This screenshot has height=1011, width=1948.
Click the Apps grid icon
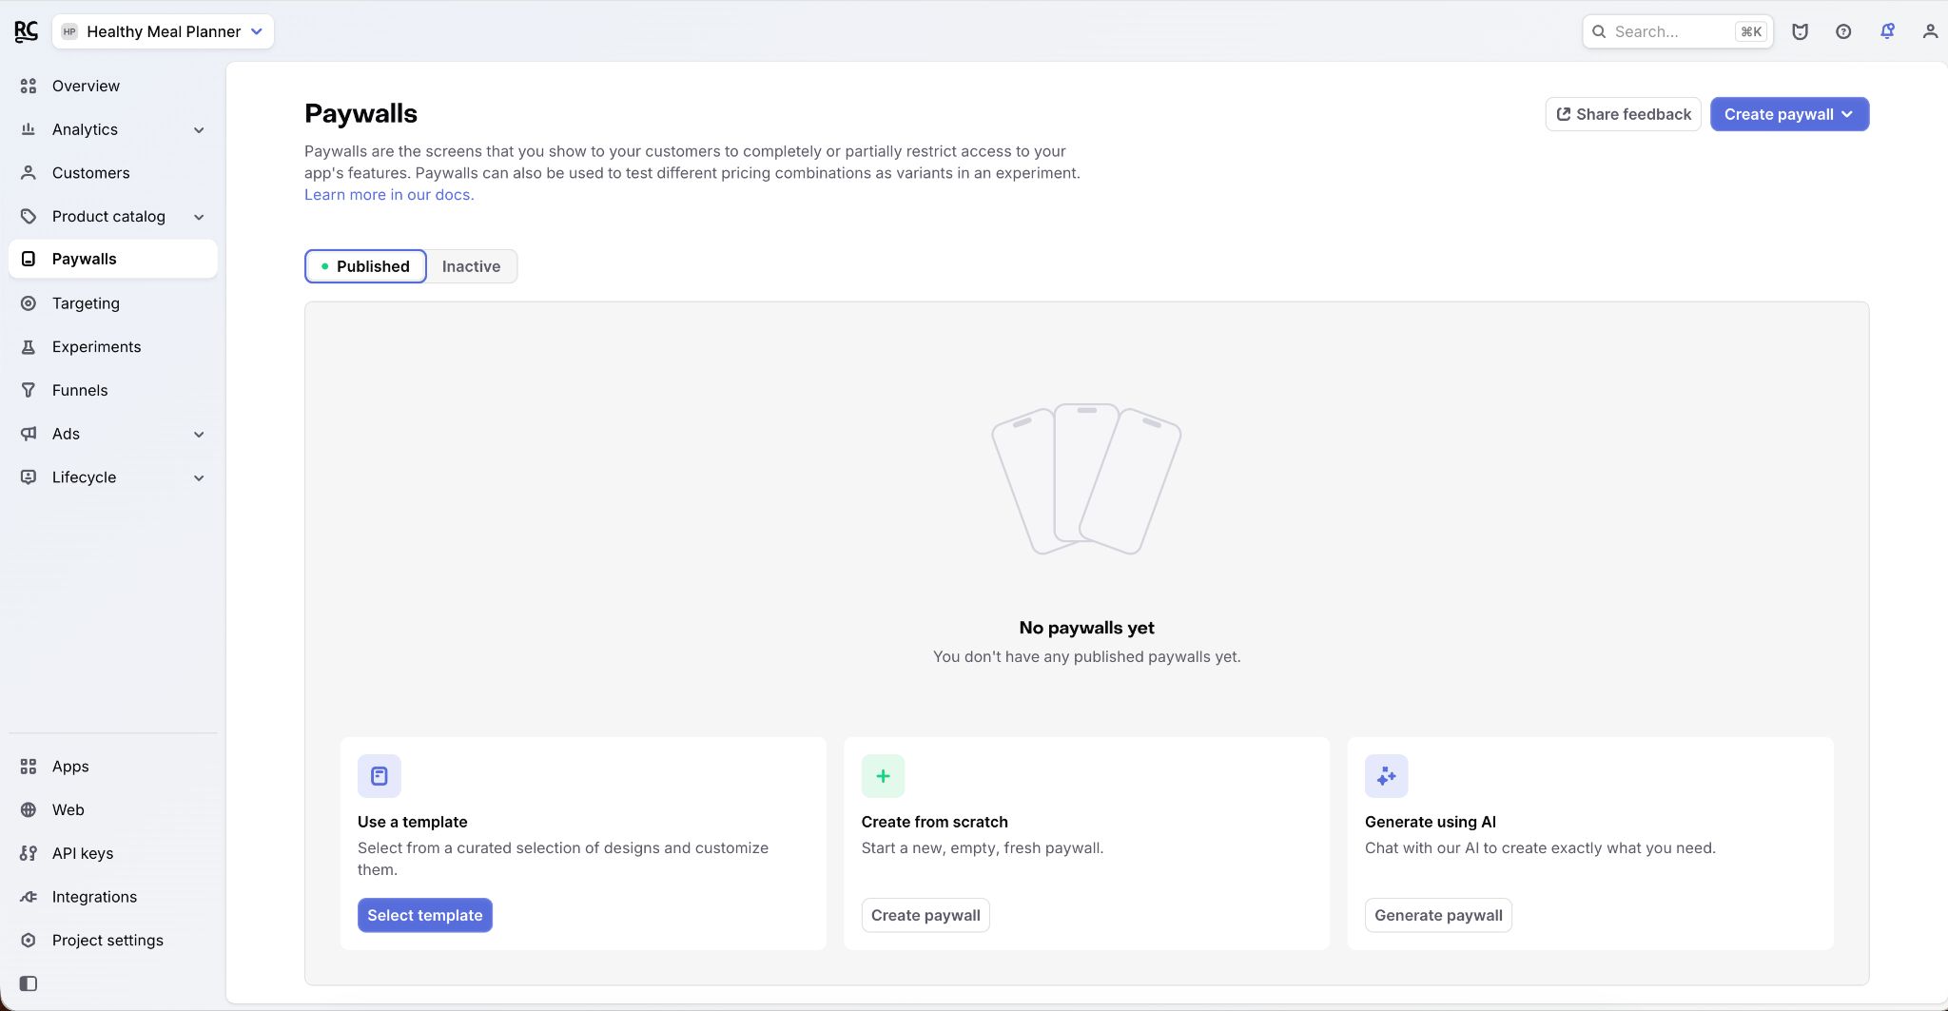coord(29,767)
